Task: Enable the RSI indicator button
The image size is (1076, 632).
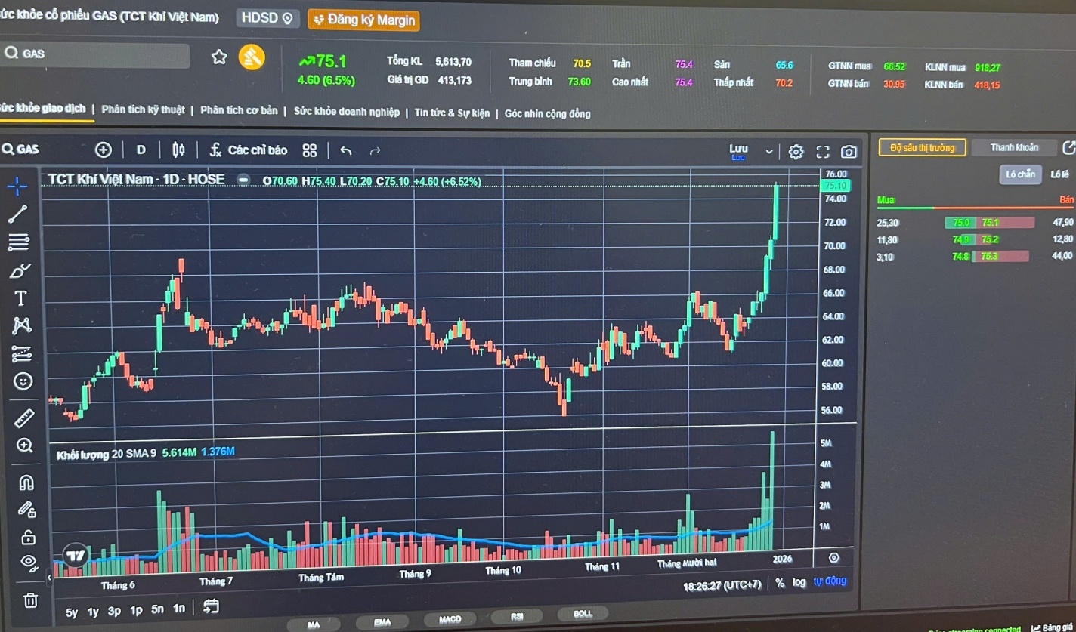Action: pyautogui.click(x=517, y=617)
